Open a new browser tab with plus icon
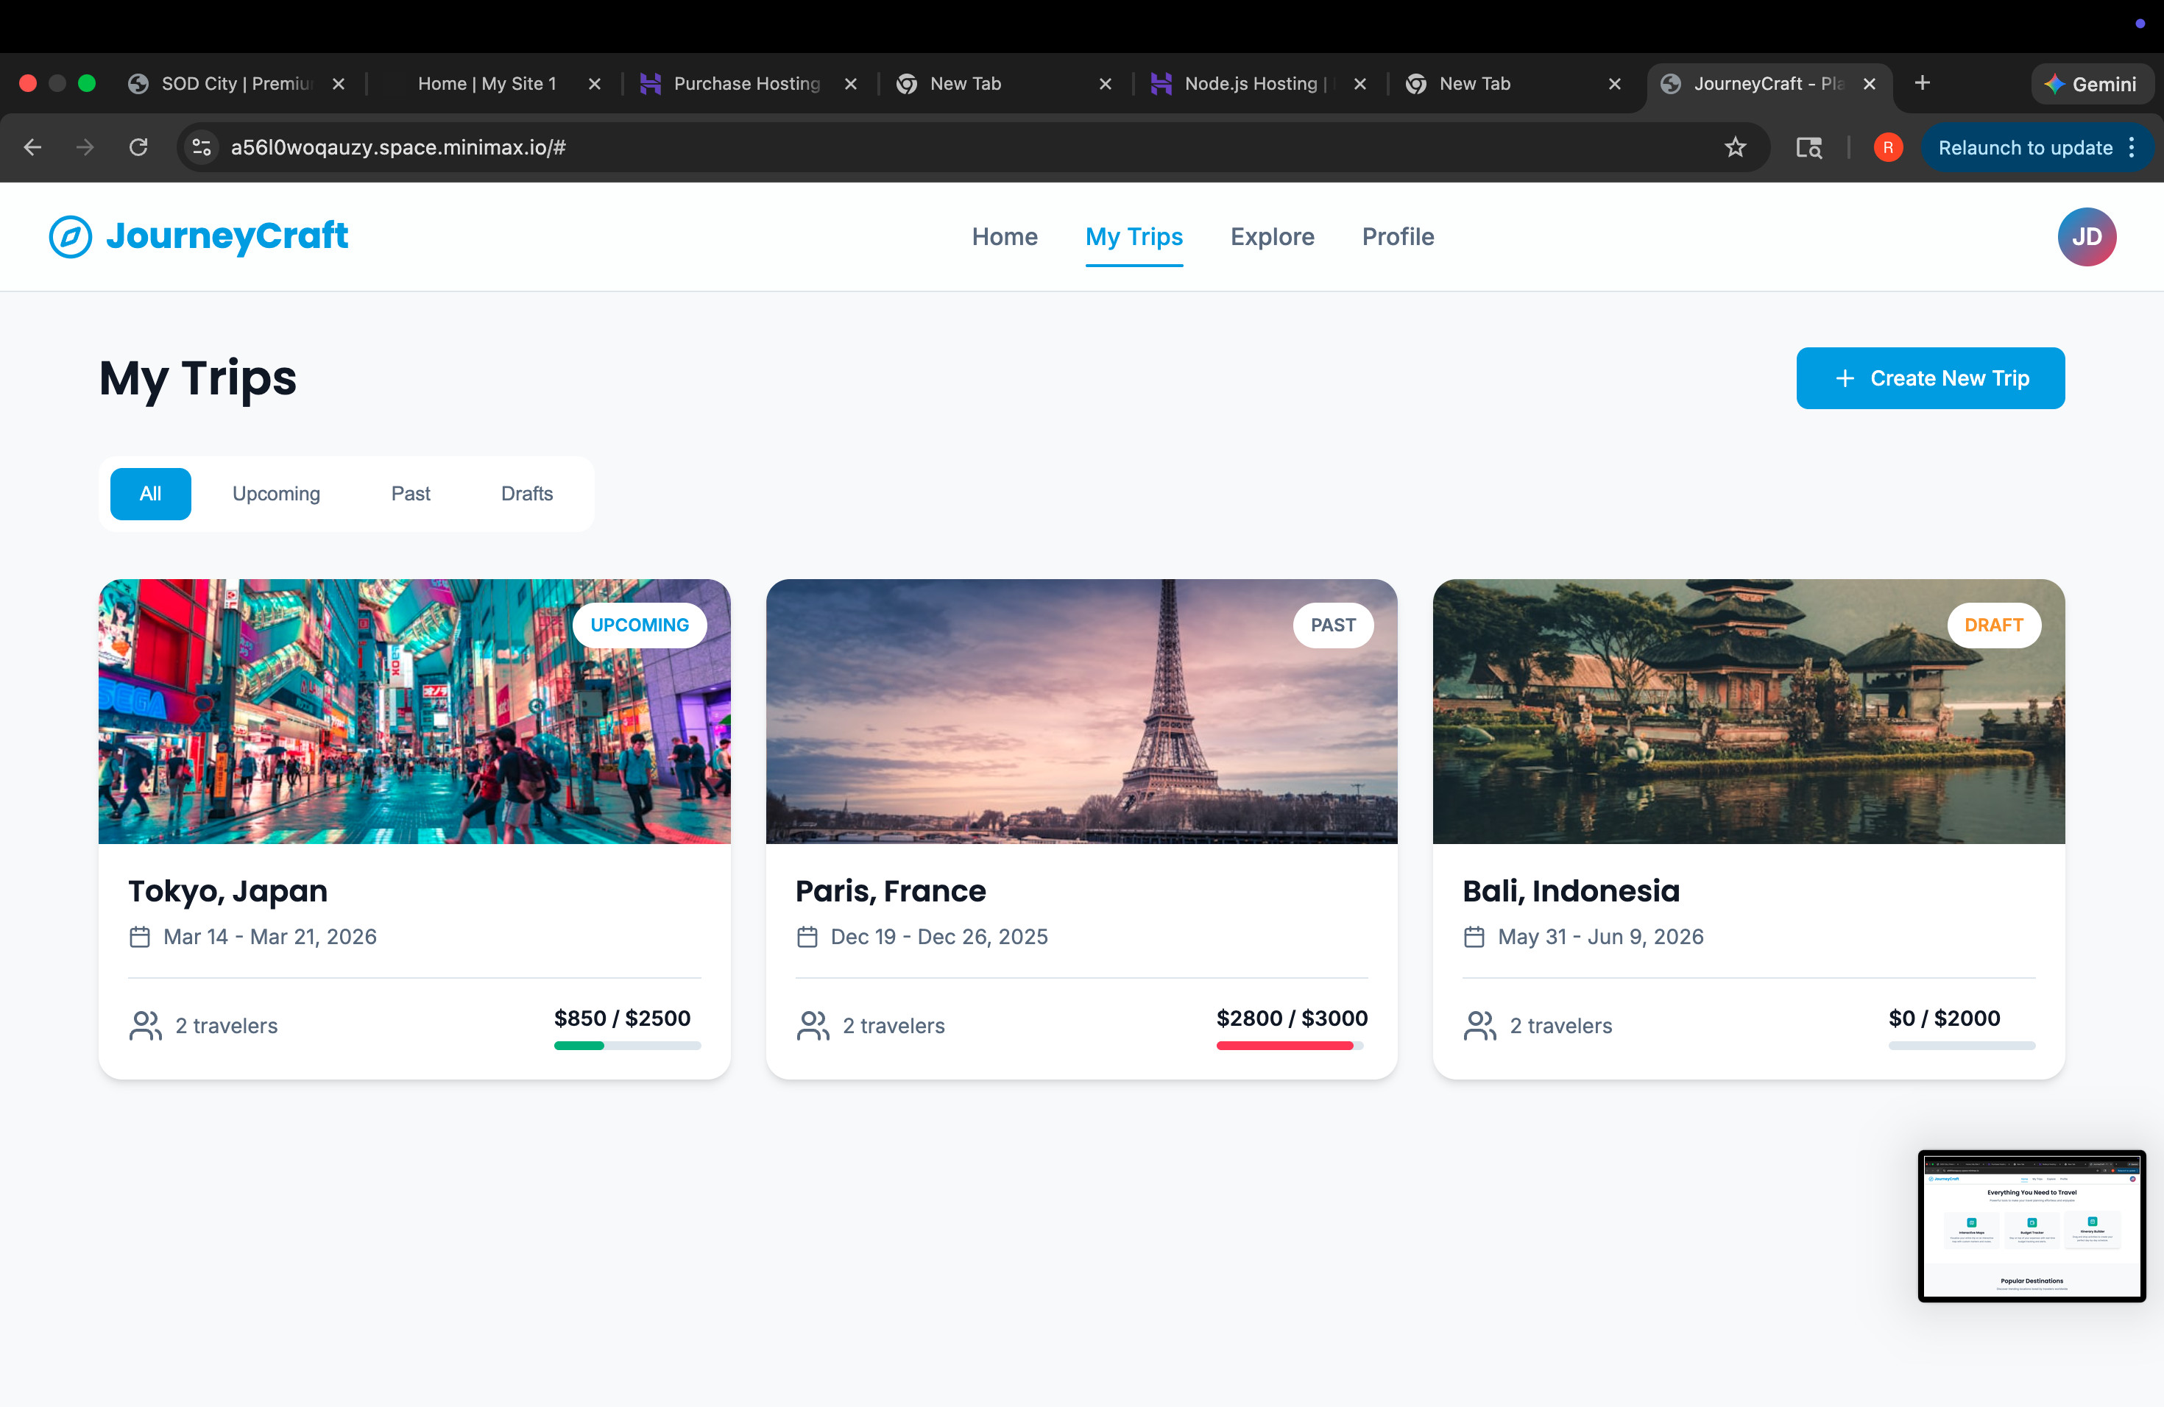2164x1407 pixels. click(1922, 84)
